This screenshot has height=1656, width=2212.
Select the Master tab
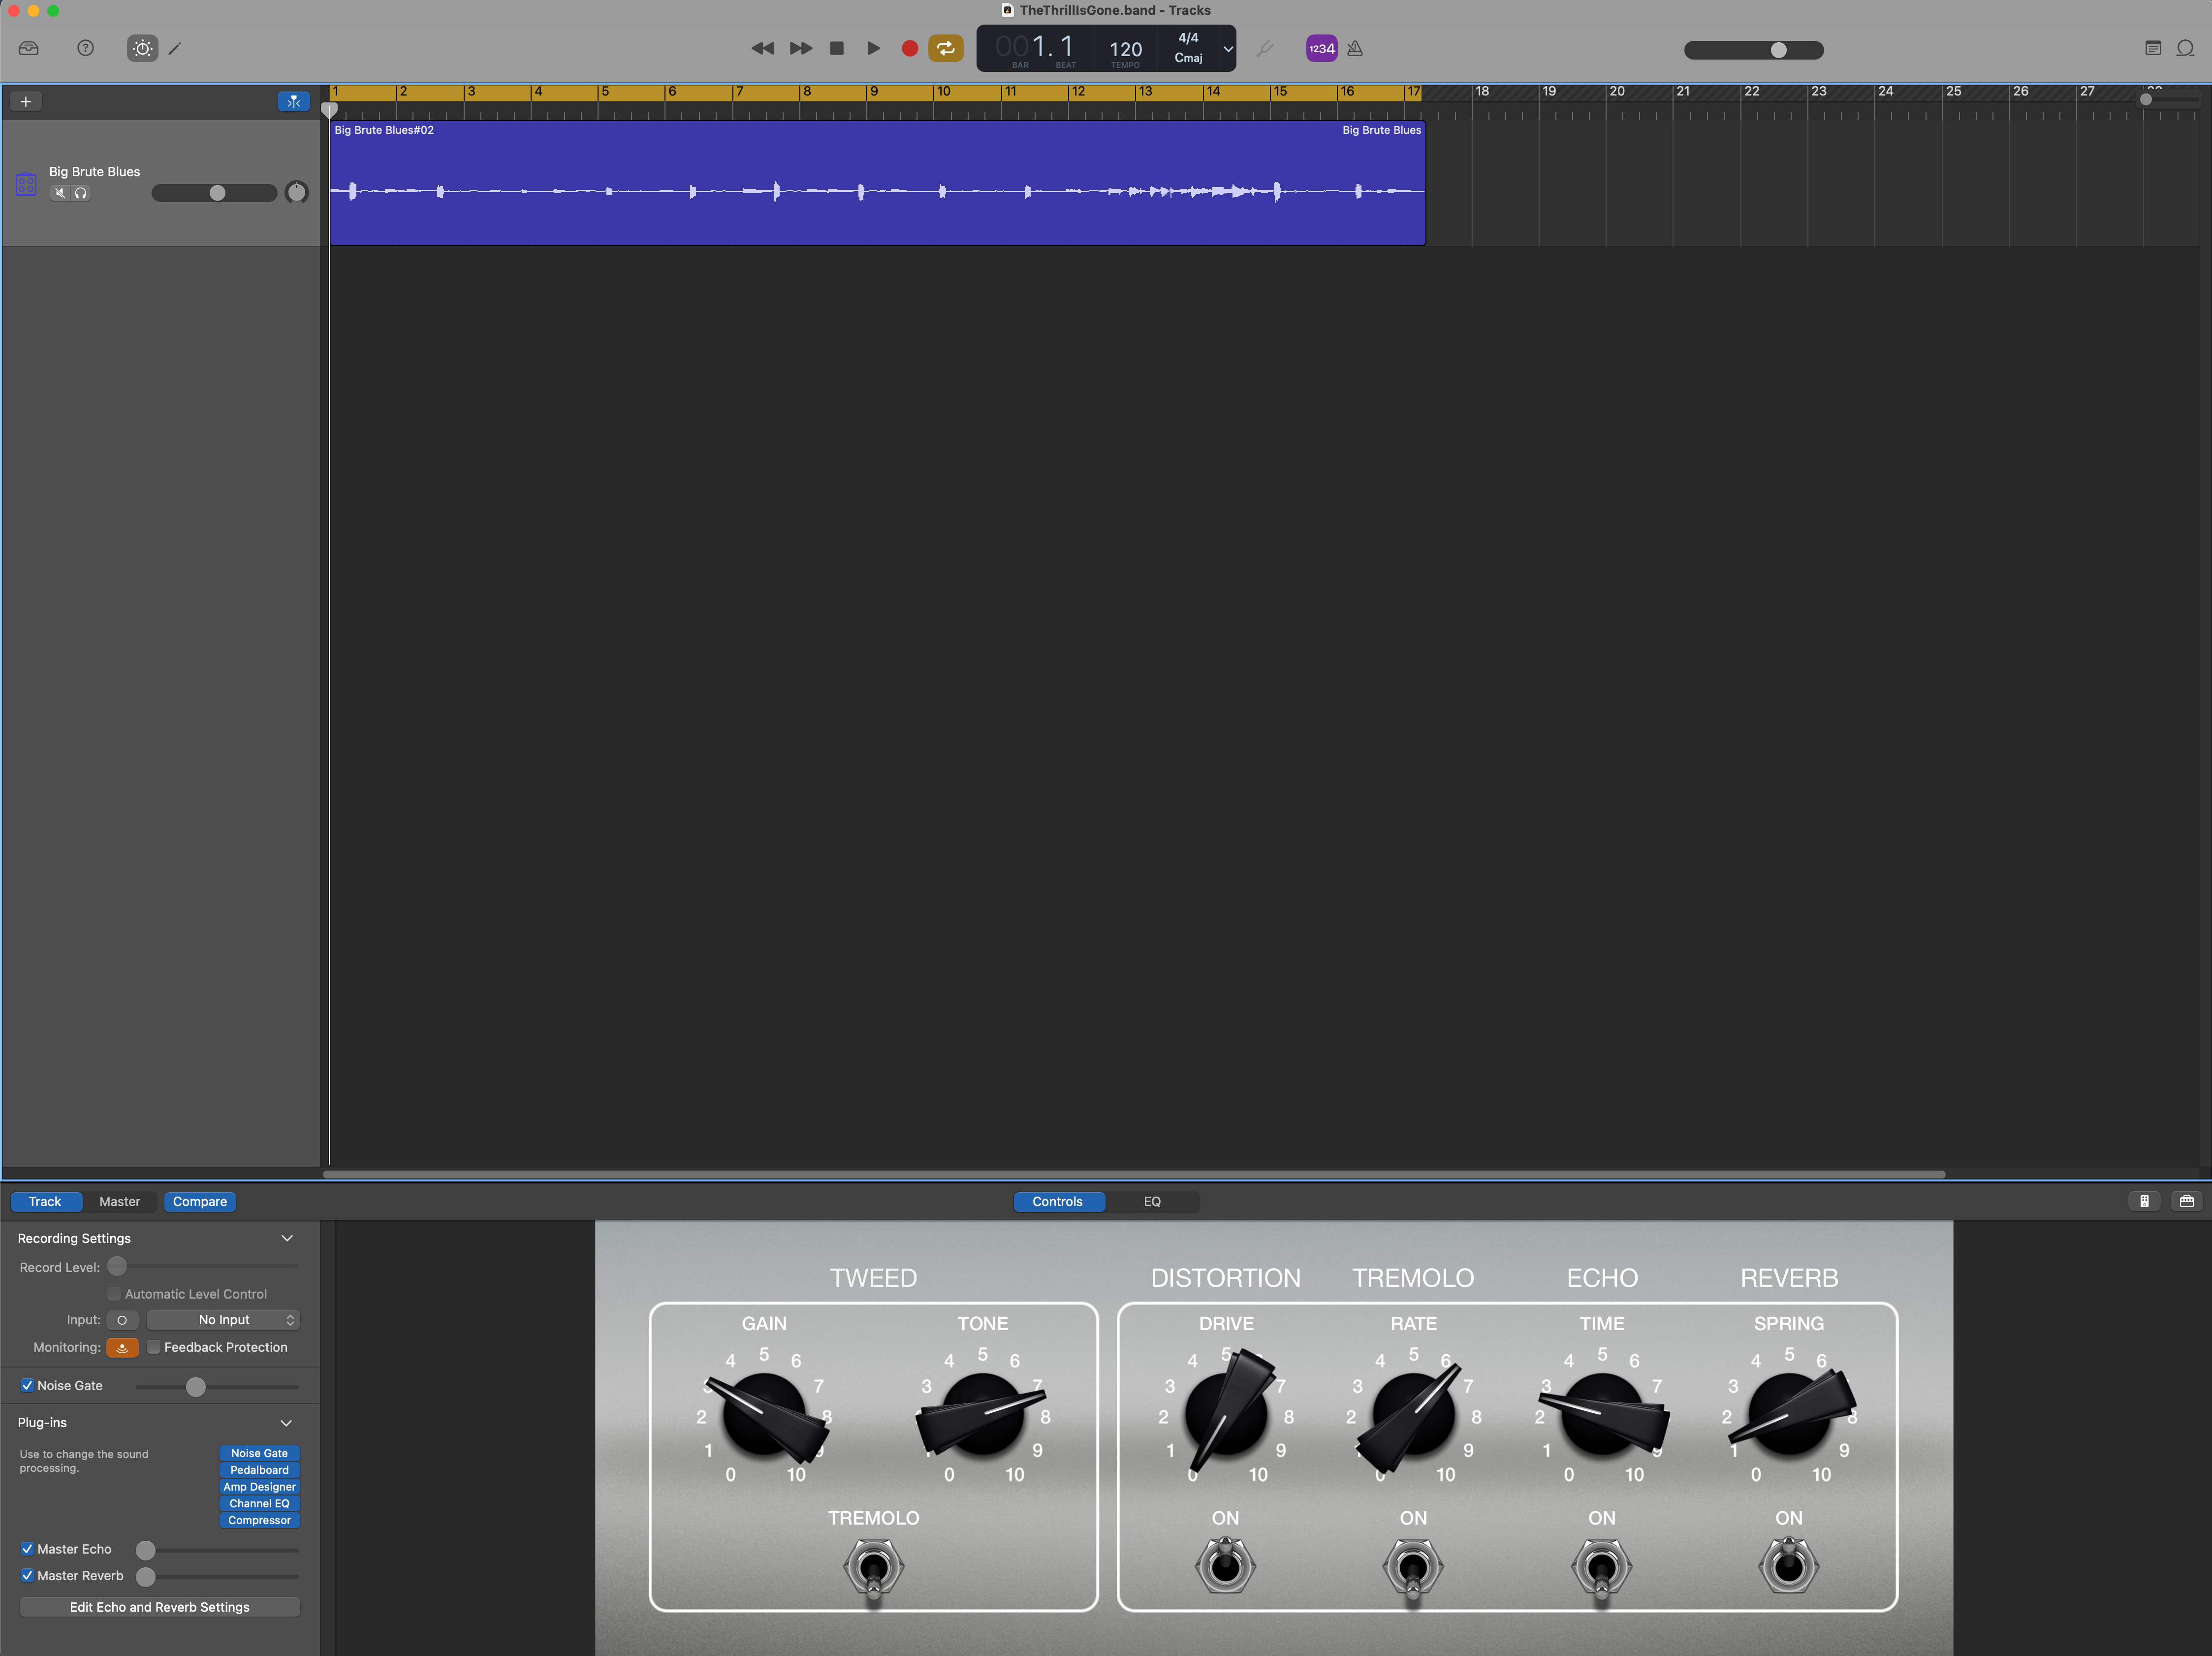(x=120, y=1201)
